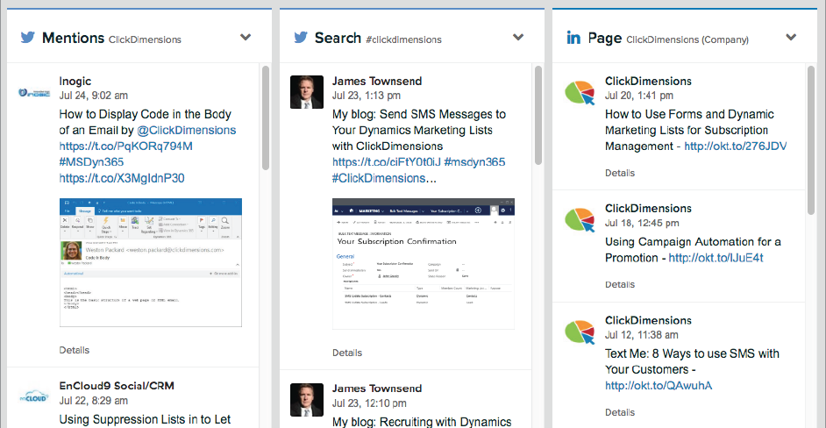This screenshot has width=826, height=428.
Task: Open the #MSDyn365 hashtag in Inogic tweet
Action: coord(92,162)
